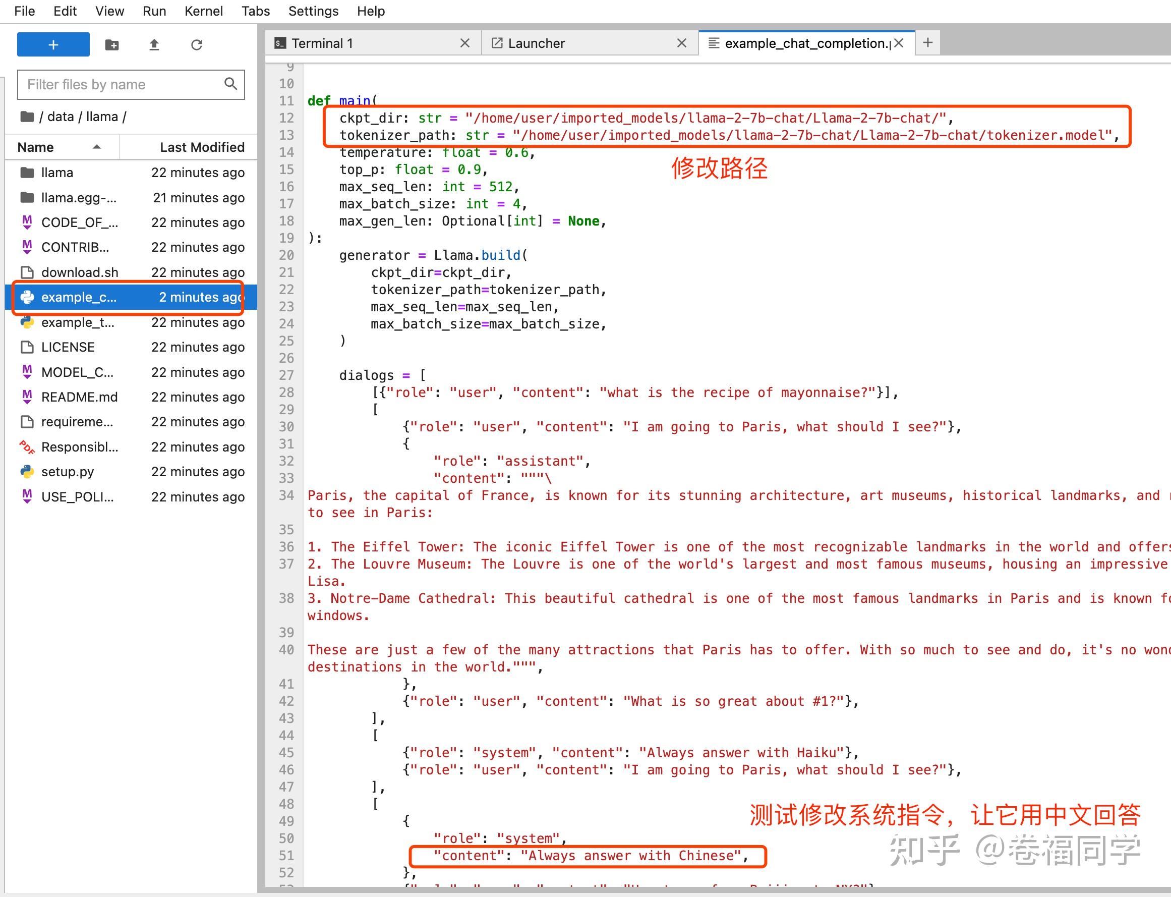The width and height of the screenshot is (1171, 897).
Task: Click the markdown icon of MODEL_C... file
Action: click(x=27, y=372)
